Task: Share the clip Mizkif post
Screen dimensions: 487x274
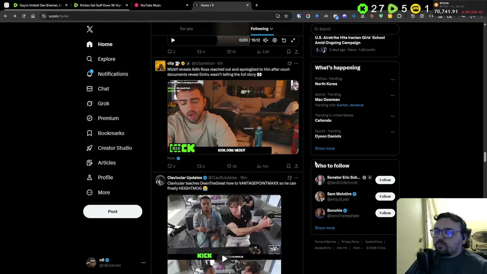Action: 296,166
